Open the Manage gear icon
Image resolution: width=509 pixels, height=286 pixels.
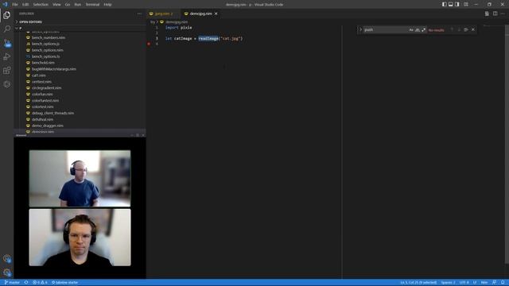tap(7, 272)
